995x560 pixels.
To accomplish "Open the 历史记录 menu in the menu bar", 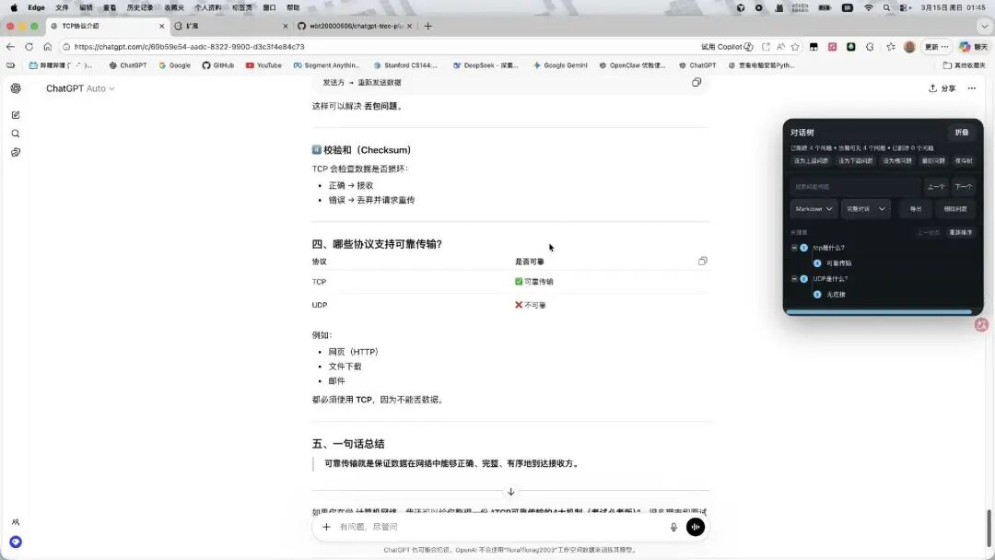I will pos(138,7).
